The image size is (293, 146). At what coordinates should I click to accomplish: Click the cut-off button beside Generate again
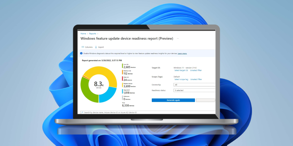point(206,100)
